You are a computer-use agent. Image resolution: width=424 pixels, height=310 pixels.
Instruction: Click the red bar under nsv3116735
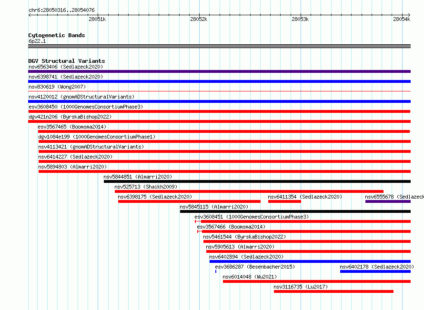pos(333,291)
